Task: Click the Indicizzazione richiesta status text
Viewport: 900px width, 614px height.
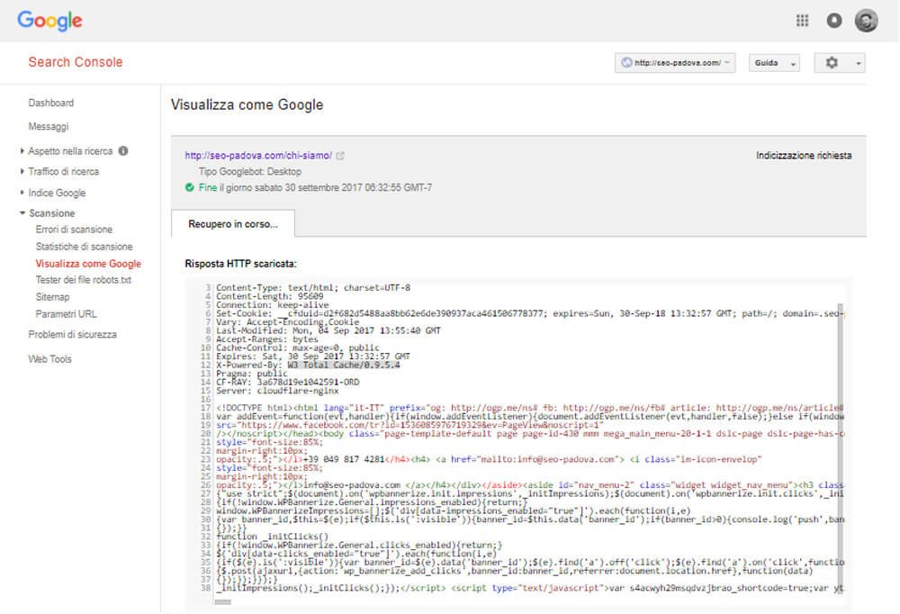Action: click(804, 156)
